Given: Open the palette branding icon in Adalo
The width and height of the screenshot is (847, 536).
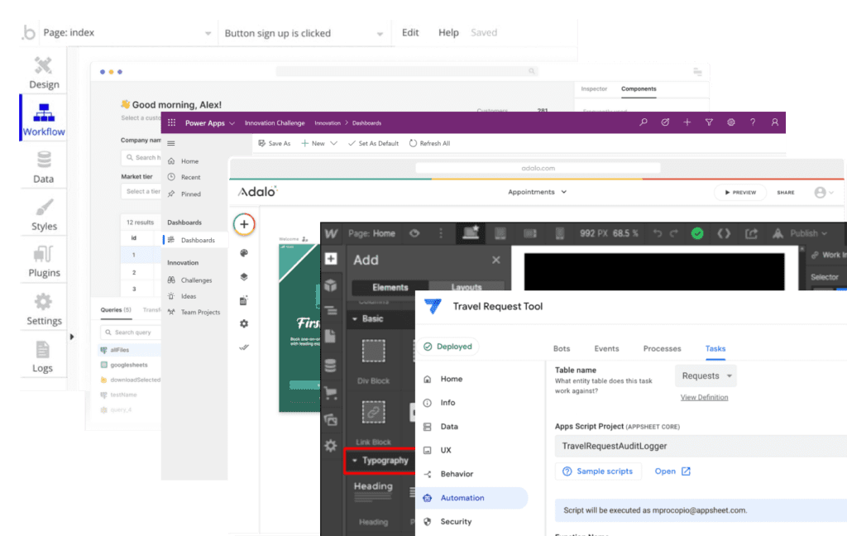Looking at the screenshot, I should click(x=244, y=253).
